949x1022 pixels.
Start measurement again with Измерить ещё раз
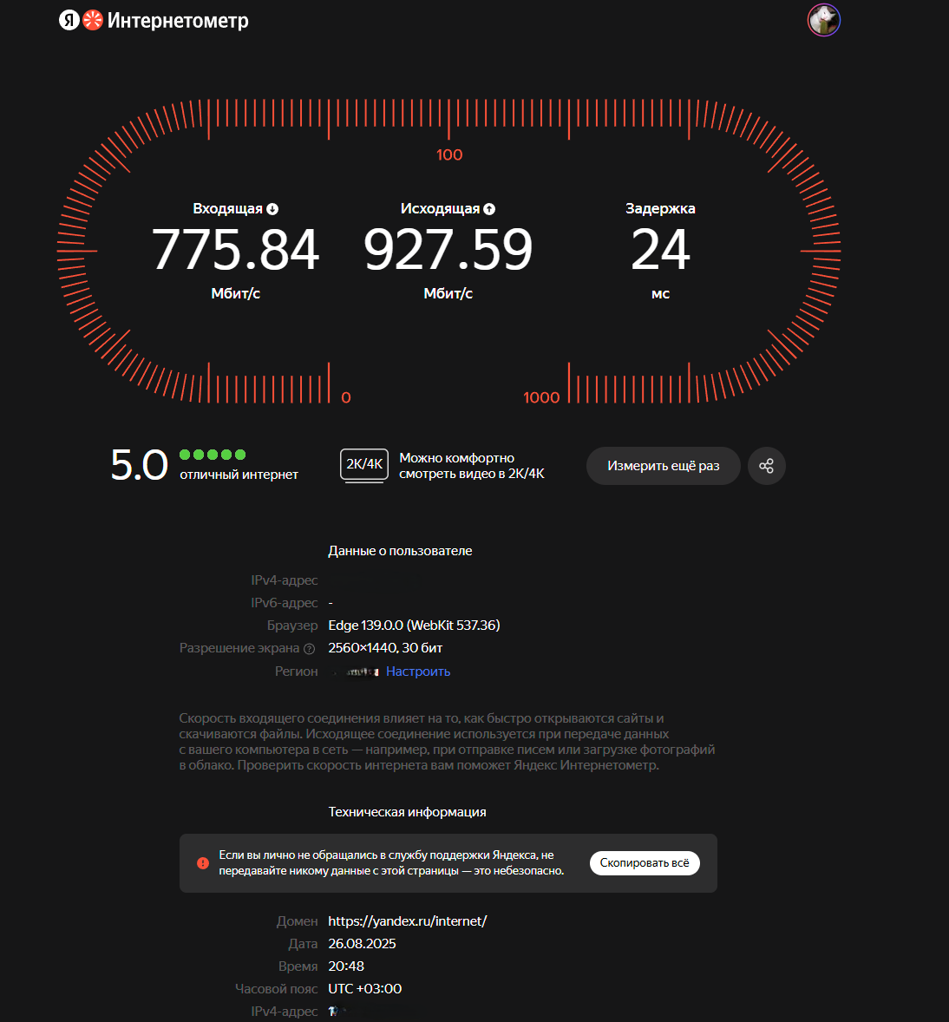tap(664, 465)
